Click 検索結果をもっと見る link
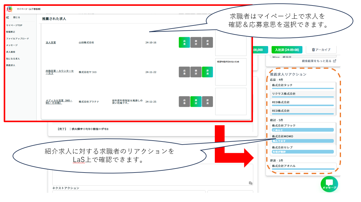The height and width of the screenshot is (202, 361). [x=317, y=61]
